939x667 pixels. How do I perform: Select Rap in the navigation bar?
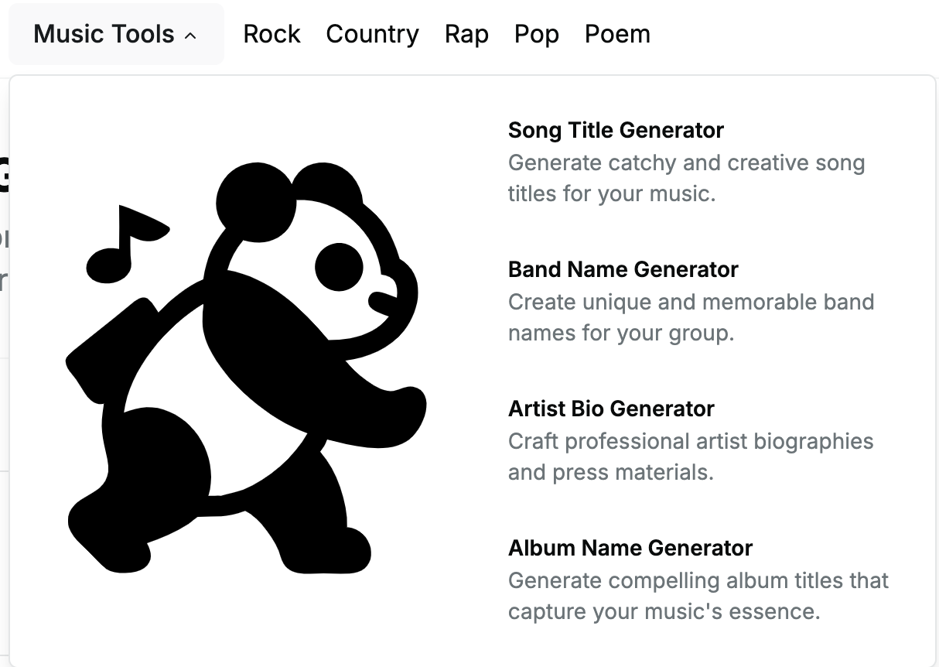point(466,34)
